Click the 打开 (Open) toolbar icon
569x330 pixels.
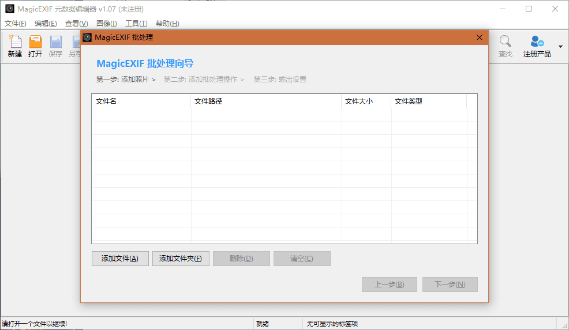(35, 41)
